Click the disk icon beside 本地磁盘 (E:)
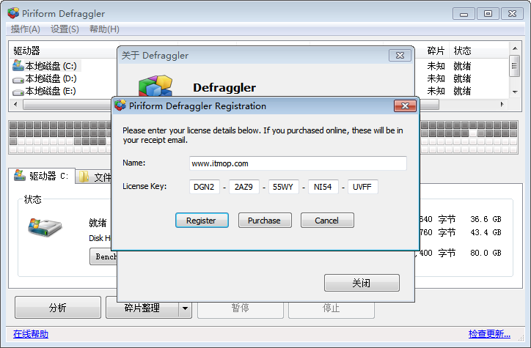Image resolution: width=531 pixels, height=348 pixels. 18,92
